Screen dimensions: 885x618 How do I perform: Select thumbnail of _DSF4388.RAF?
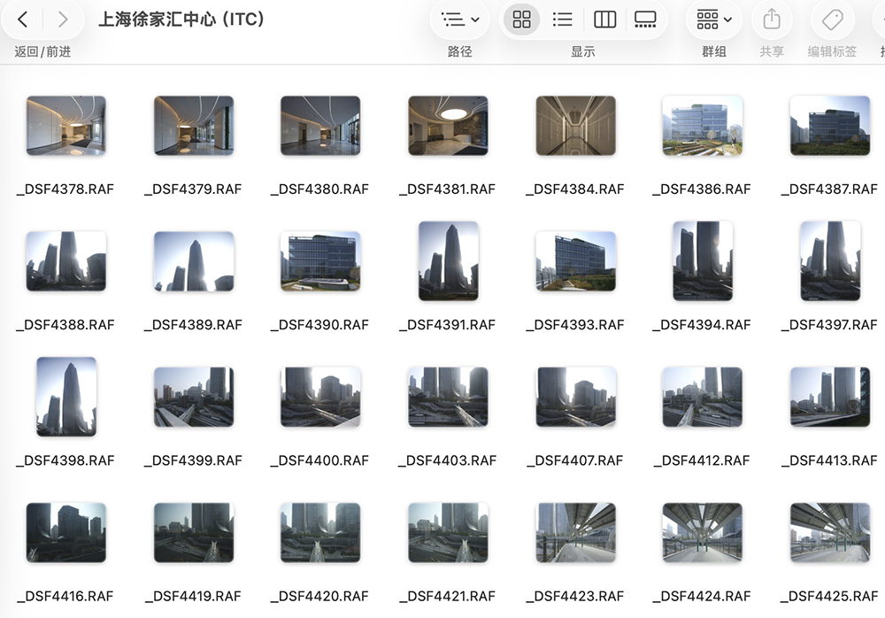click(66, 261)
